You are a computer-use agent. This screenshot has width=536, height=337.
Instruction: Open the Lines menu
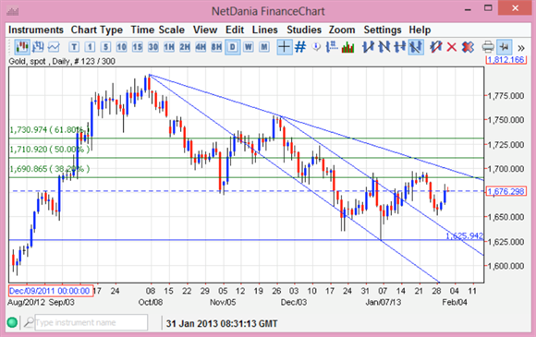click(x=265, y=30)
